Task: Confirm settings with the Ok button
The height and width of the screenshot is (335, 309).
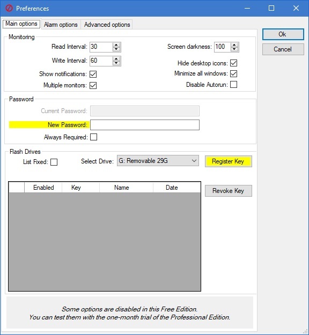Action: (x=283, y=34)
